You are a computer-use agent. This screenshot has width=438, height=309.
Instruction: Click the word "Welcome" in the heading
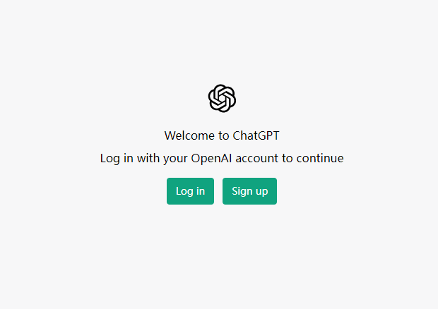tap(189, 136)
